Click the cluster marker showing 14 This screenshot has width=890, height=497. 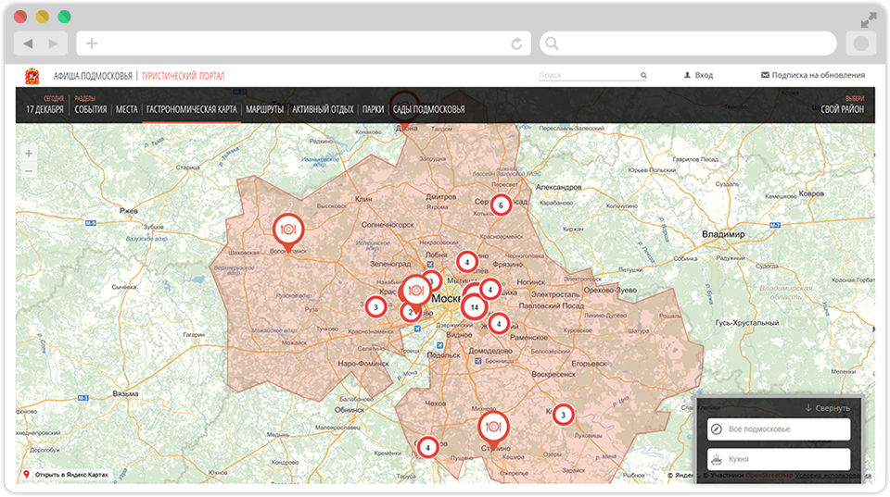(x=475, y=306)
